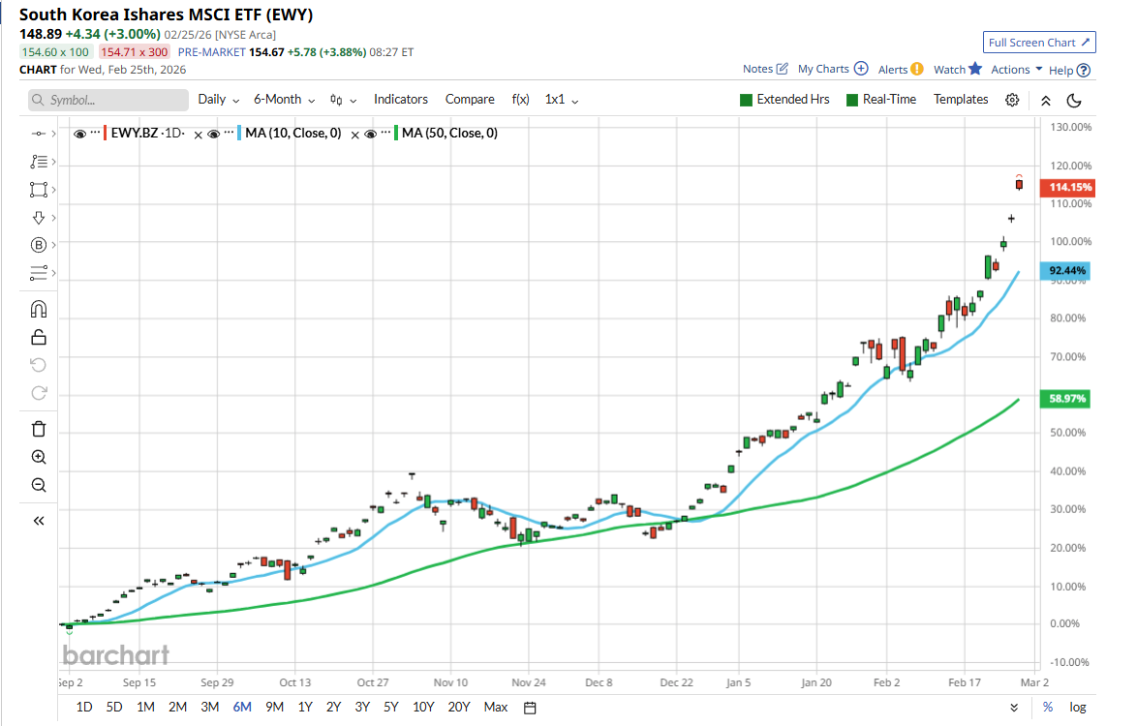Open chart settings gear icon
Viewport: 1137px width, 726px height.
(1012, 100)
